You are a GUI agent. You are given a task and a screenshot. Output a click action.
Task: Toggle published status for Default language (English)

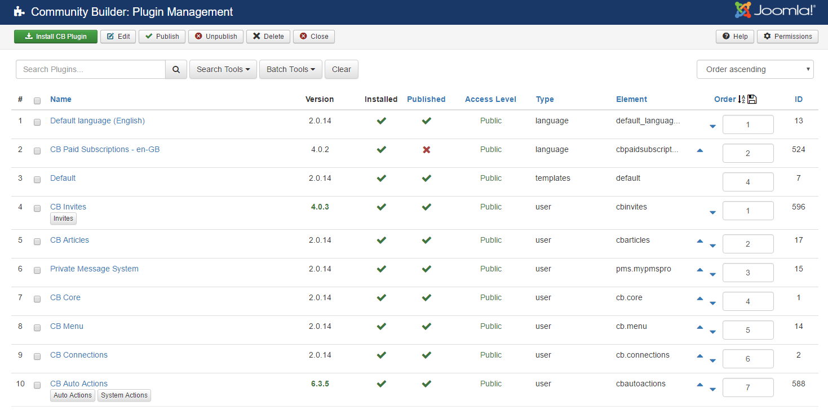coord(427,121)
